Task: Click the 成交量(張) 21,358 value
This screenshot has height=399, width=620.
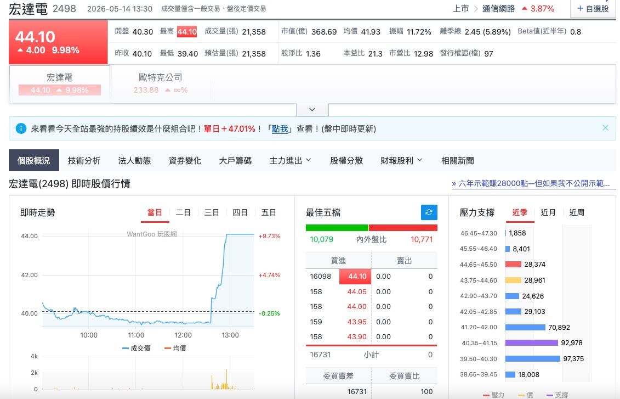Action: coord(254,32)
